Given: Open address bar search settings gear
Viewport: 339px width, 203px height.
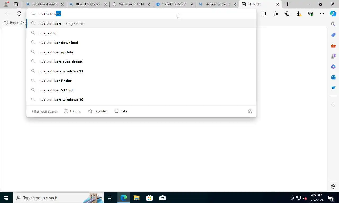Looking at the screenshot, I should tap(250, 111).
